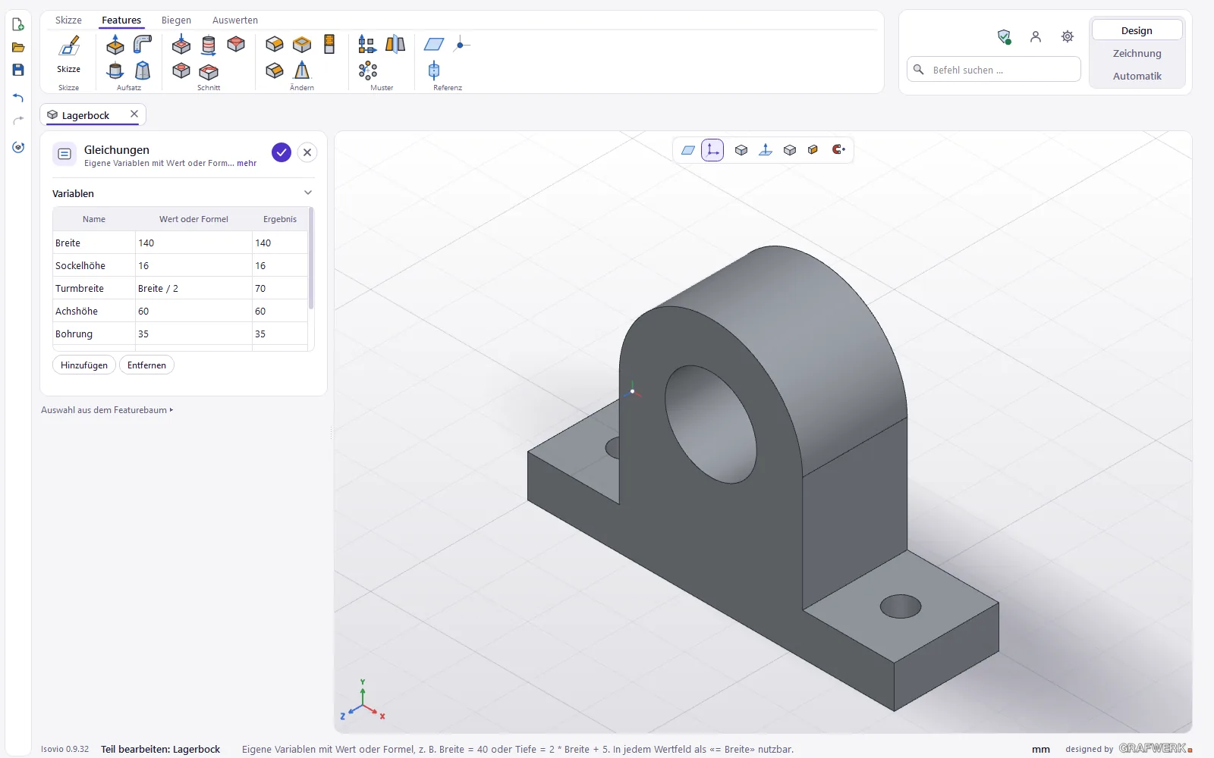Toggle the magnet snap option in viewport

pyautogui.click(x=838, y=150)
